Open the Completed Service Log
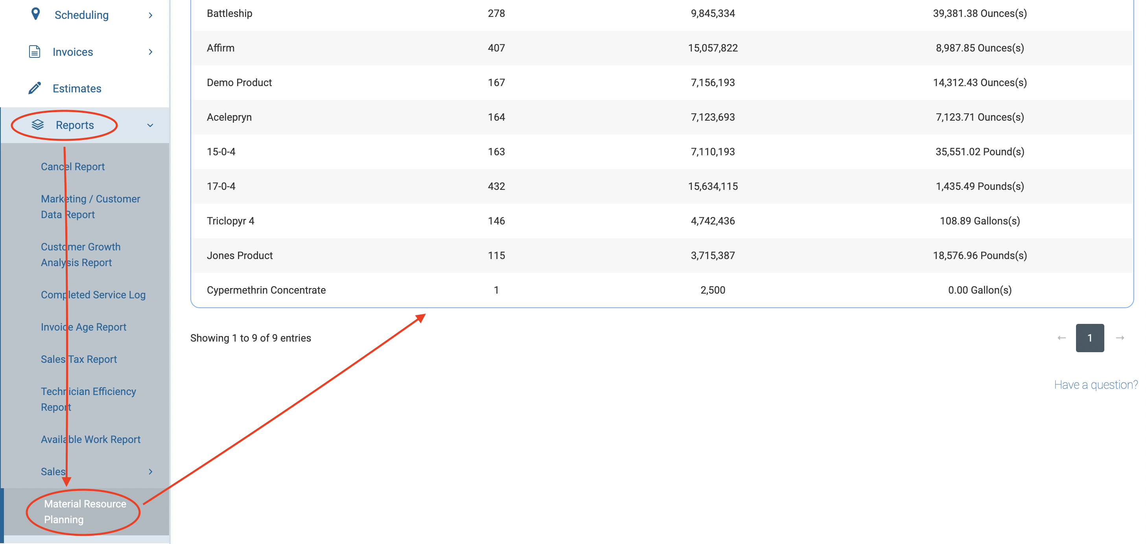 [x=93, y=294]
